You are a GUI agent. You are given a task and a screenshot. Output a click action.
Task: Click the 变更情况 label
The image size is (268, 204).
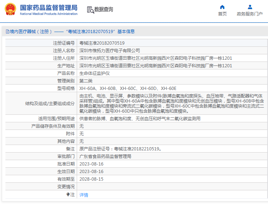coord(66,186)
